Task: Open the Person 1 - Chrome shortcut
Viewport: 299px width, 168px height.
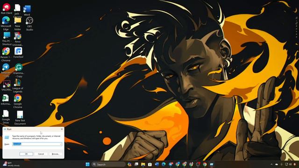Action: tap(6, 55)
